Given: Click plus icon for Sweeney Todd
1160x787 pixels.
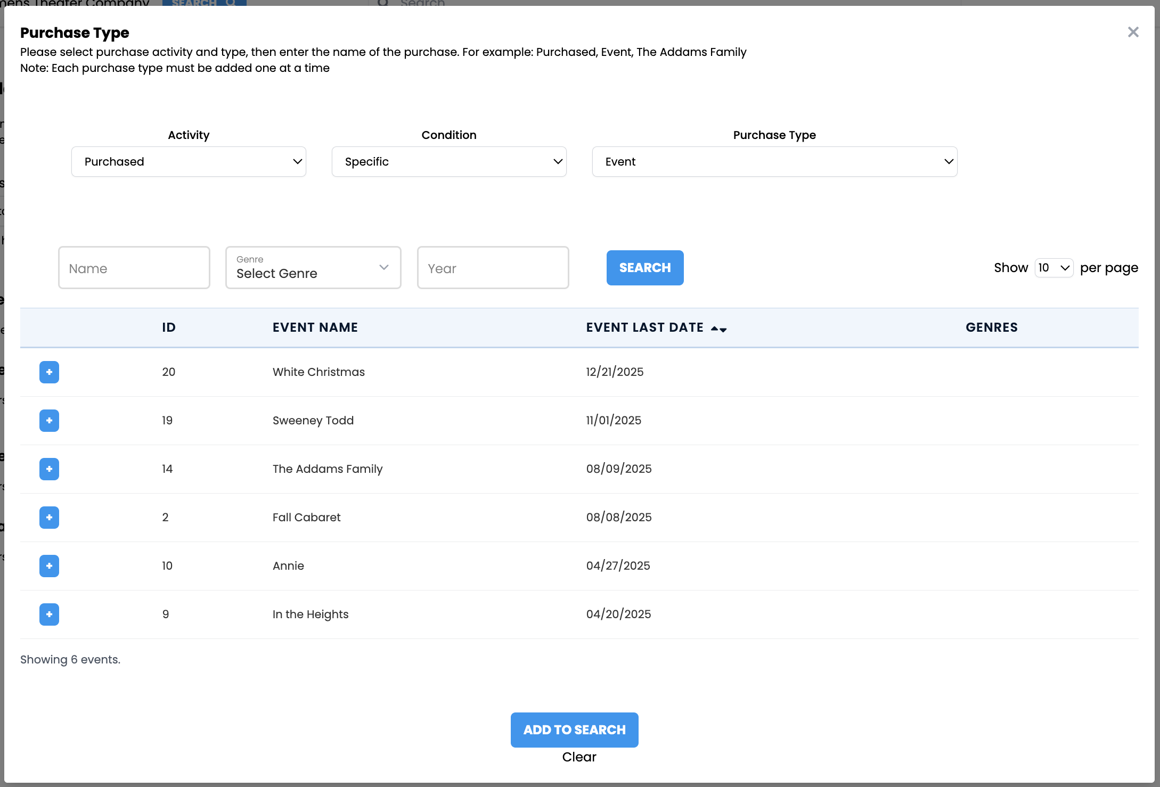Looking at the screenshot, I should (x=49, y=421).
